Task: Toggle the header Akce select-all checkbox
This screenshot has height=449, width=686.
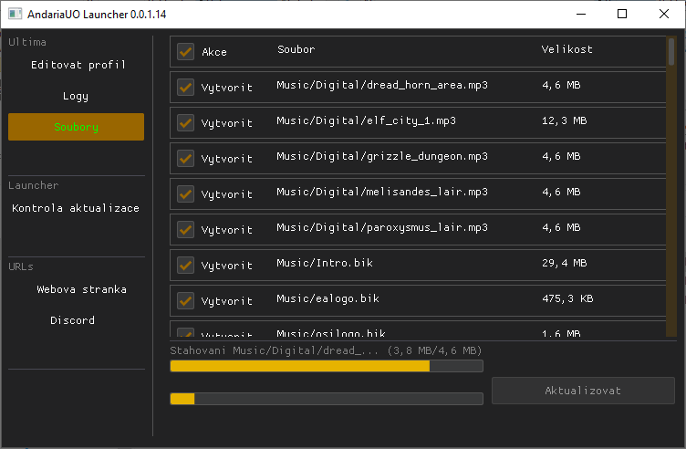Action: pyautogui.click(x=185, y=51)
